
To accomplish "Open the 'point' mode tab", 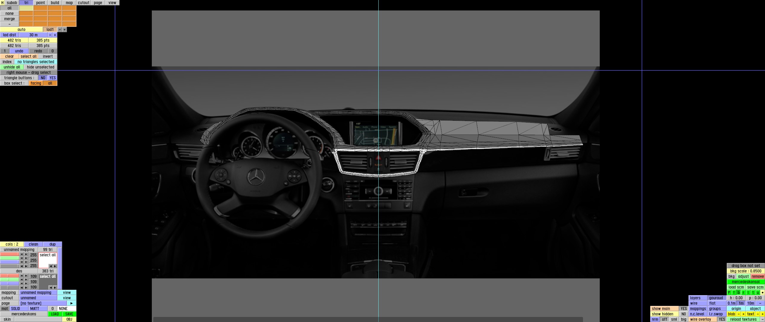I will [x=41, y=3].
